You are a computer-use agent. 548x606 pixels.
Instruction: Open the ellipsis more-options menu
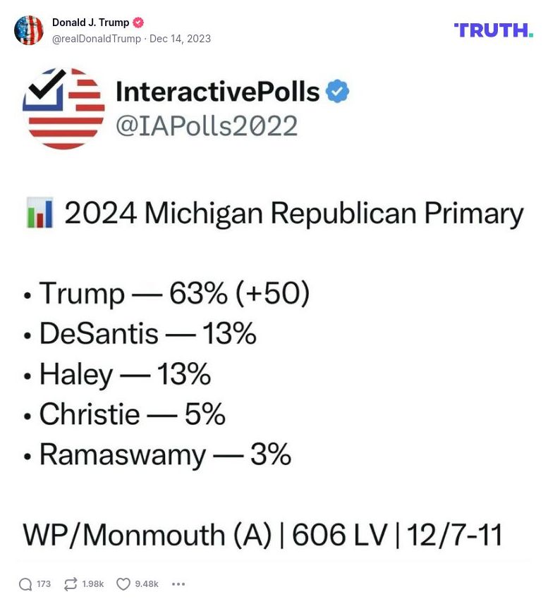(x=178, y=584)
